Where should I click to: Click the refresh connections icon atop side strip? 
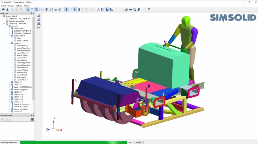pyautogui.click(x=39, y=16)
